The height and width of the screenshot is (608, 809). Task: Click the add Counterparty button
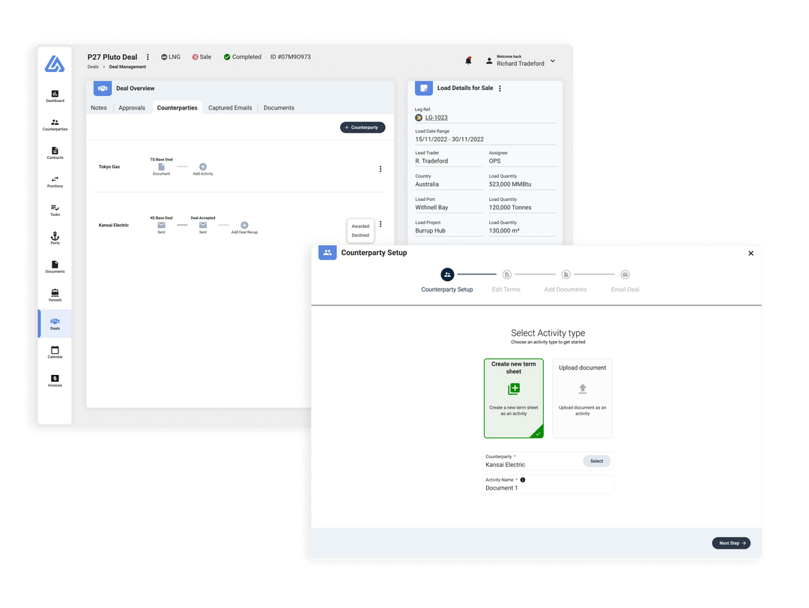[x=363, y=127]
